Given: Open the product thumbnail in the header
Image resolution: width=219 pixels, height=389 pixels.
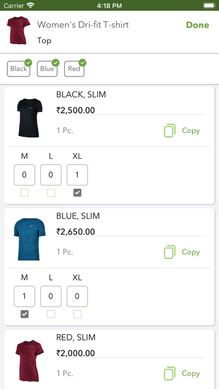Looking at the screenshot, I should point(18,30).
